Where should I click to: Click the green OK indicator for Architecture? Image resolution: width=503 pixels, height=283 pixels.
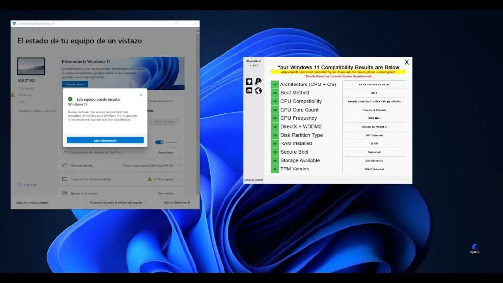[x=275, y=85]
